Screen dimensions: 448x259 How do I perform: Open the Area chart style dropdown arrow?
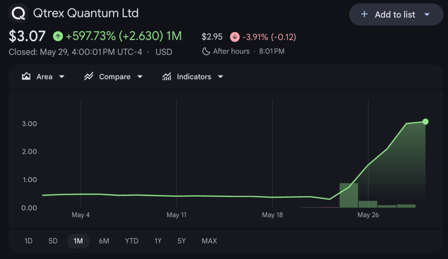coord(62,77)
